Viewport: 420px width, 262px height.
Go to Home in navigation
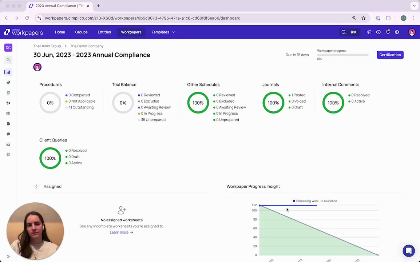pos(60,32)
